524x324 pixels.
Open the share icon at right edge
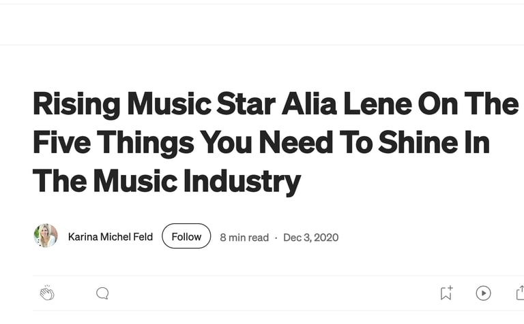(520, 293)
